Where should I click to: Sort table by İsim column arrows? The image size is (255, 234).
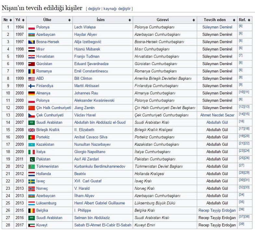coord(130,20)
